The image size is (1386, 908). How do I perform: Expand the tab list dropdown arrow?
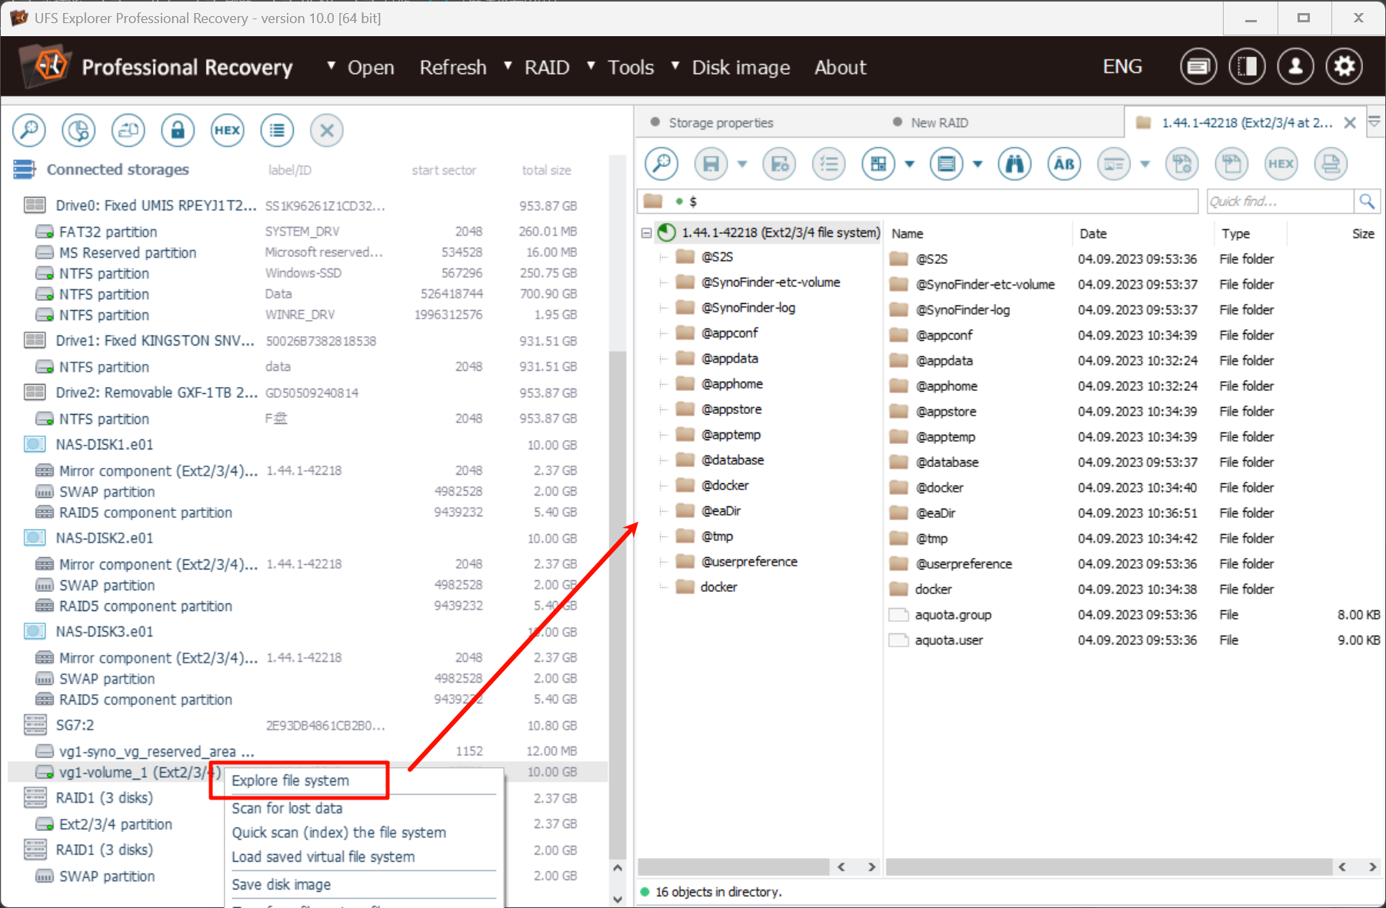tap(1374, 122)
